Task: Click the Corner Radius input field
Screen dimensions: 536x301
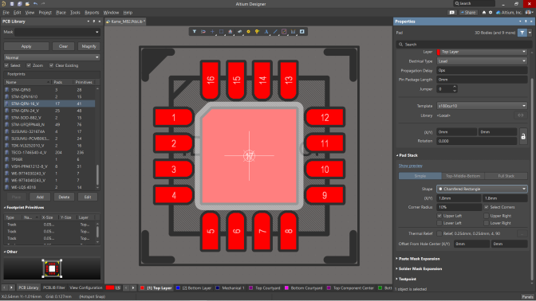Action: (459, 207)
